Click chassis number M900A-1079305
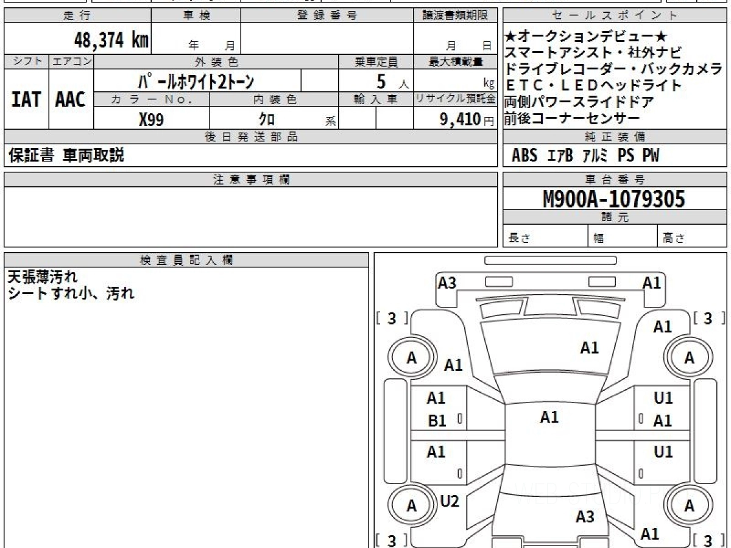The height and width of the screenshot is (548, 731). [614, 198]
